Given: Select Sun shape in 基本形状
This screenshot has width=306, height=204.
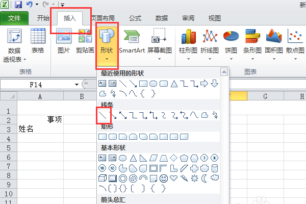Looking at the screenshot, I should point(194,178).
